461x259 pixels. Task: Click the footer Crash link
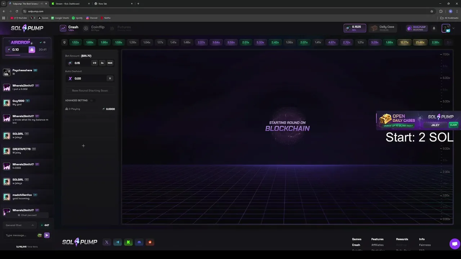pos(356,245)
